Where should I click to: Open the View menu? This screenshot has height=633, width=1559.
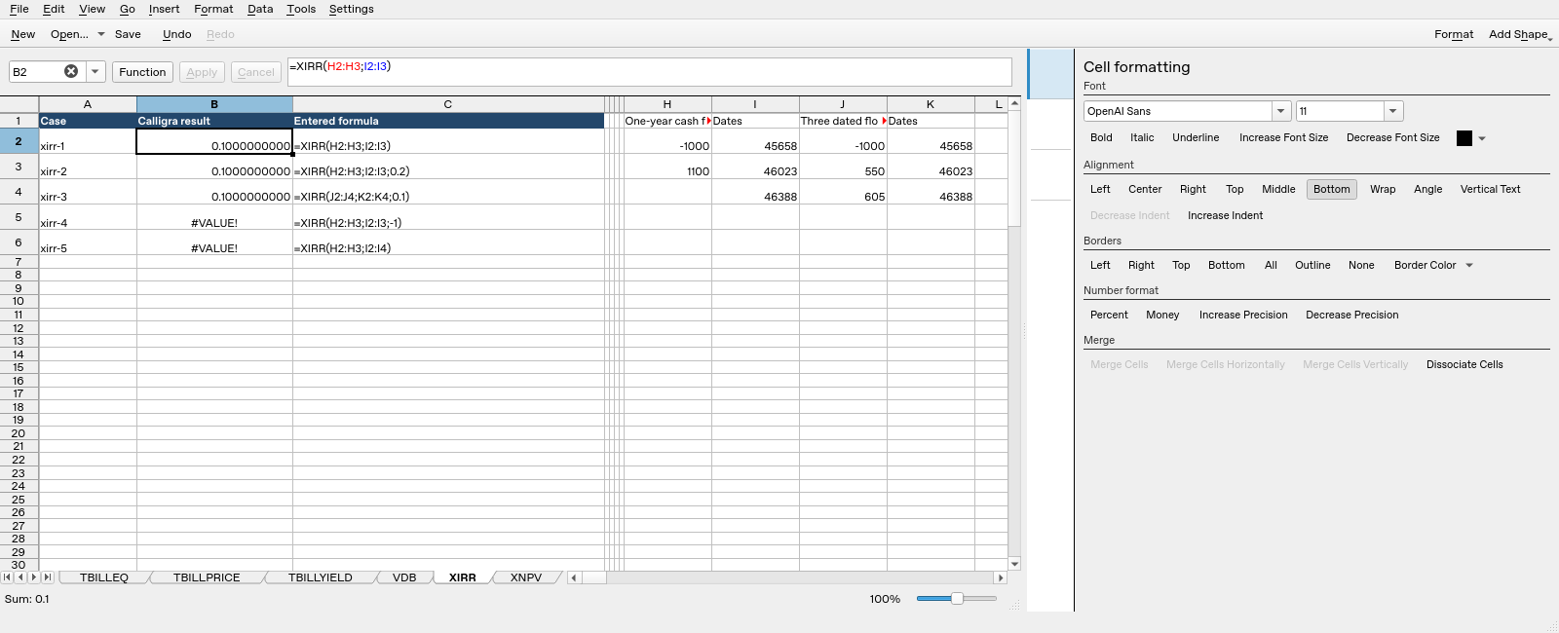tap(92, 9)
